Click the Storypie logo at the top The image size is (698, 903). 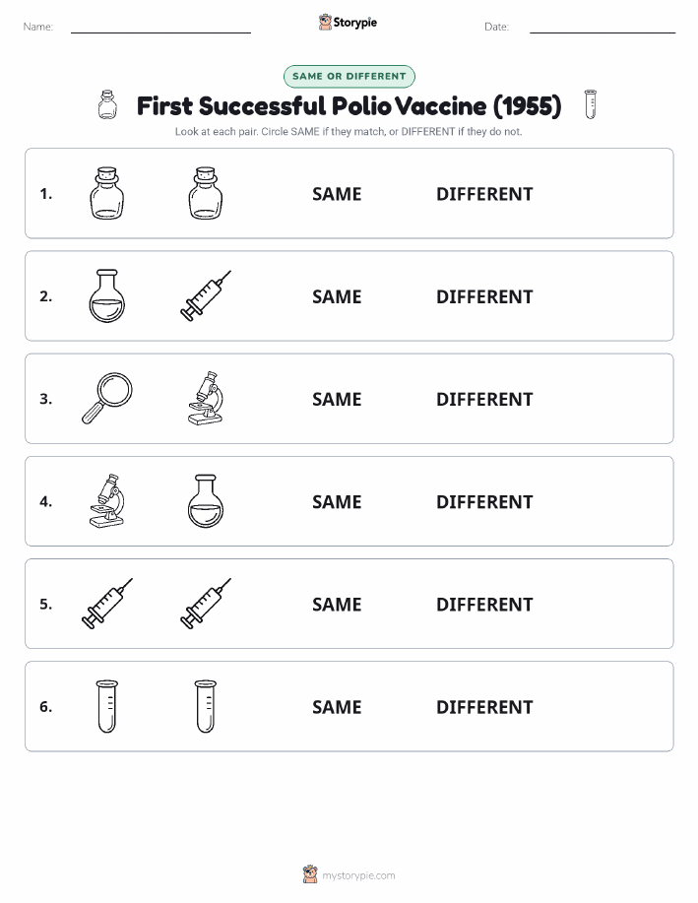click(x=348, y=23)
